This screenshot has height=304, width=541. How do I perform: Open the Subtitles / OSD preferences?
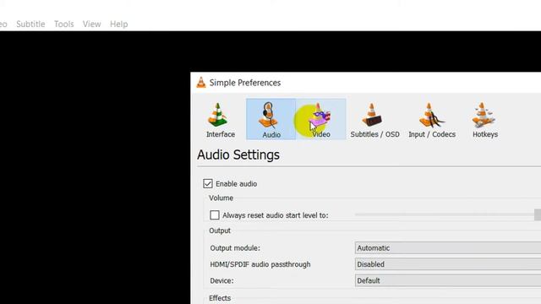coord(374,119)
